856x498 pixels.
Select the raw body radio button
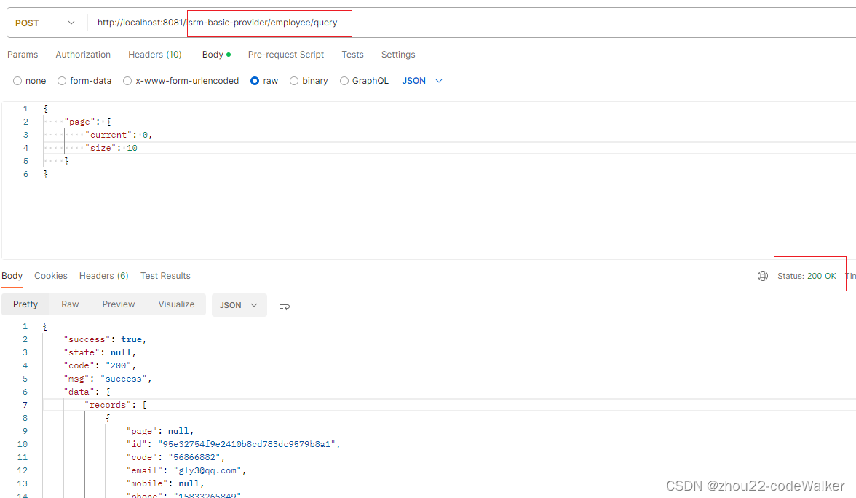(255, 81)
